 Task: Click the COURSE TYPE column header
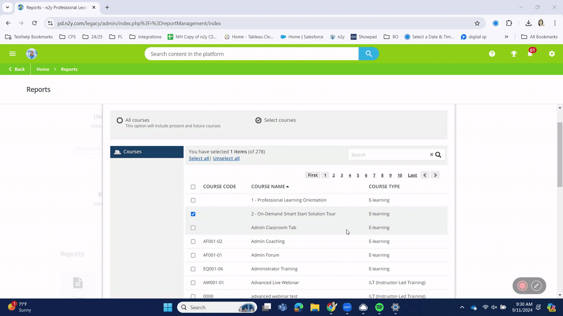click(x=384, y=187)
